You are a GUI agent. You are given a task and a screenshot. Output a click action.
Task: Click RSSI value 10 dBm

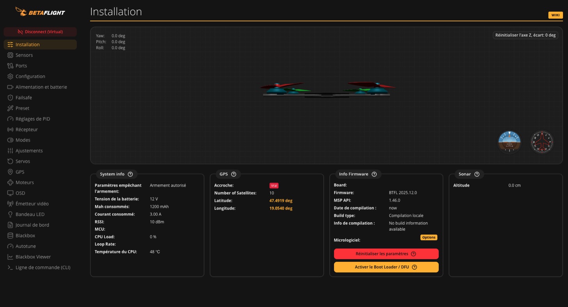tap(157, 222)
